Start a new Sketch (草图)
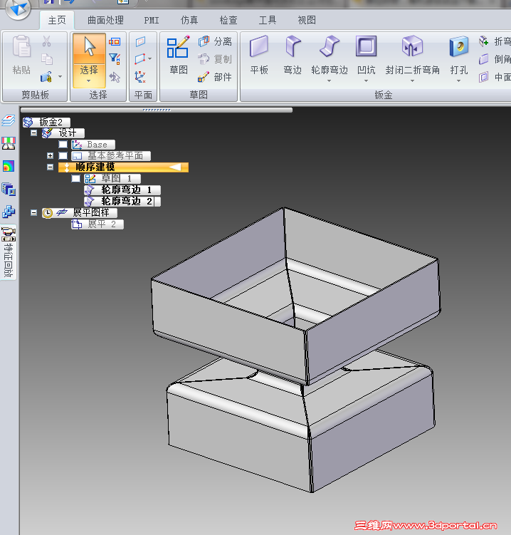511x535 pixels. 179,55
